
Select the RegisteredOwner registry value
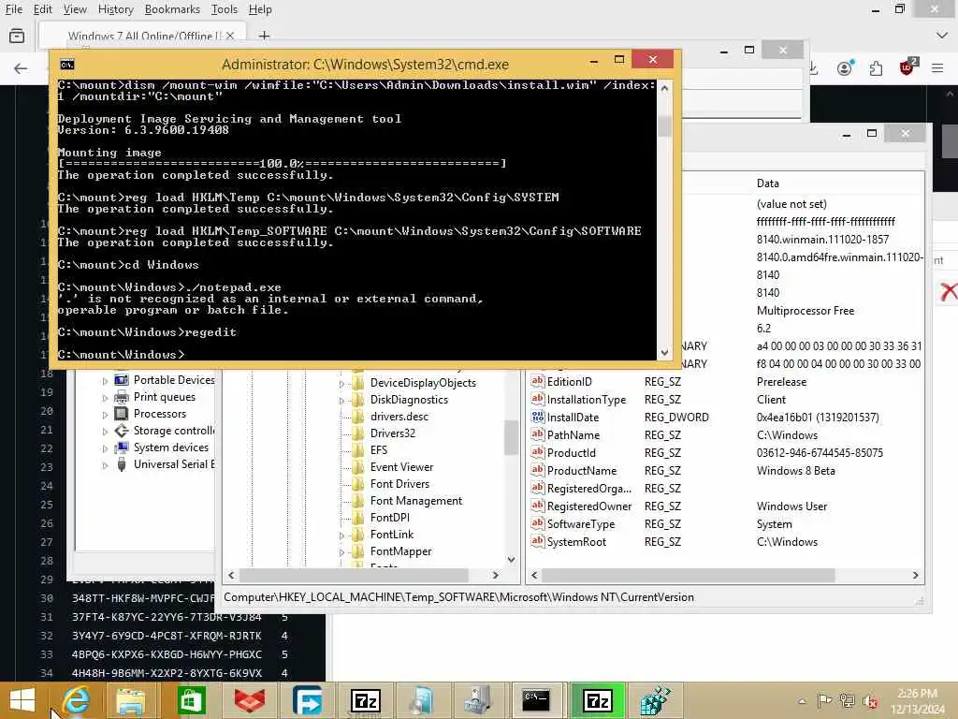(589, 506)
